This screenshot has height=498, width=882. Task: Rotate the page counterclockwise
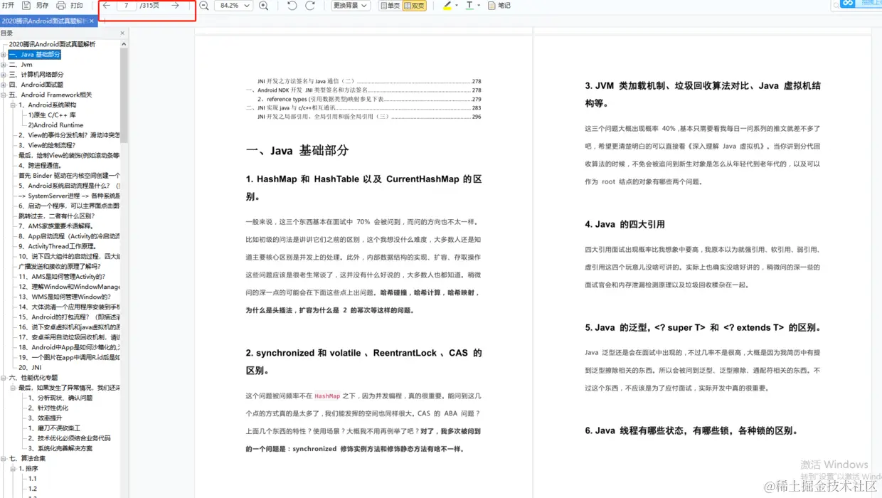click(292, 6)
